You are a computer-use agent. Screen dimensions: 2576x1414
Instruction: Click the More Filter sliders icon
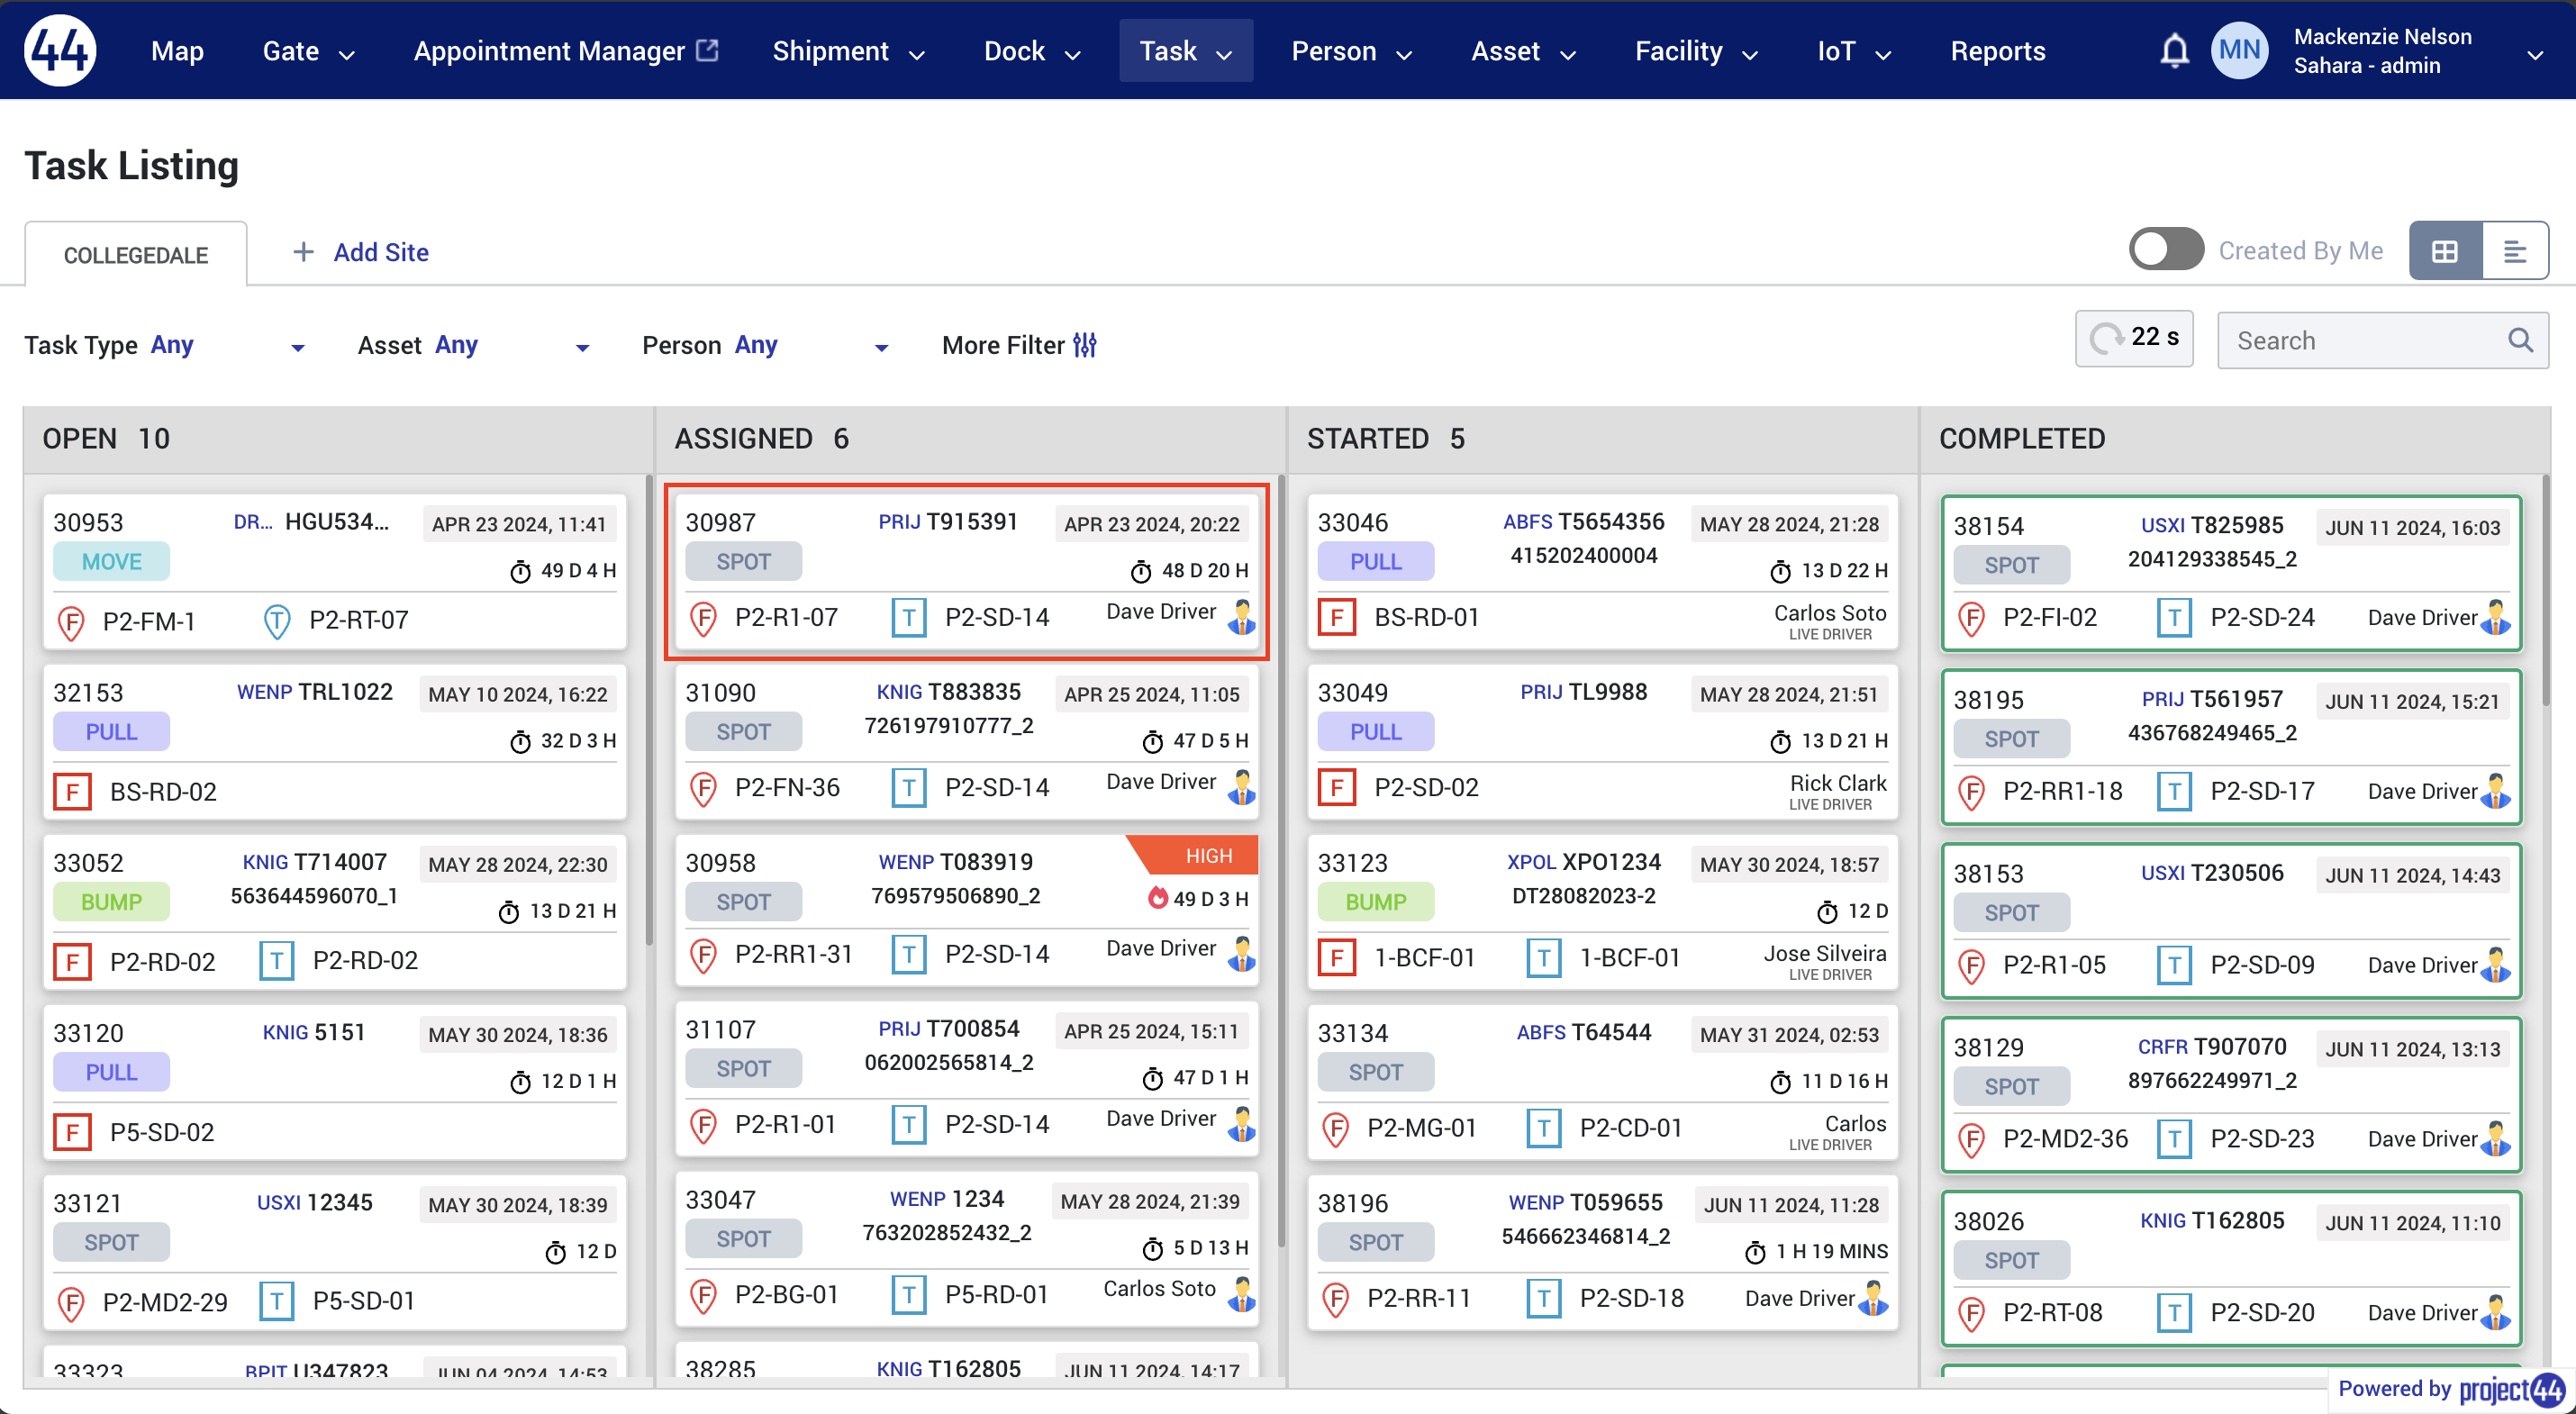click(x=1085, y=345)
